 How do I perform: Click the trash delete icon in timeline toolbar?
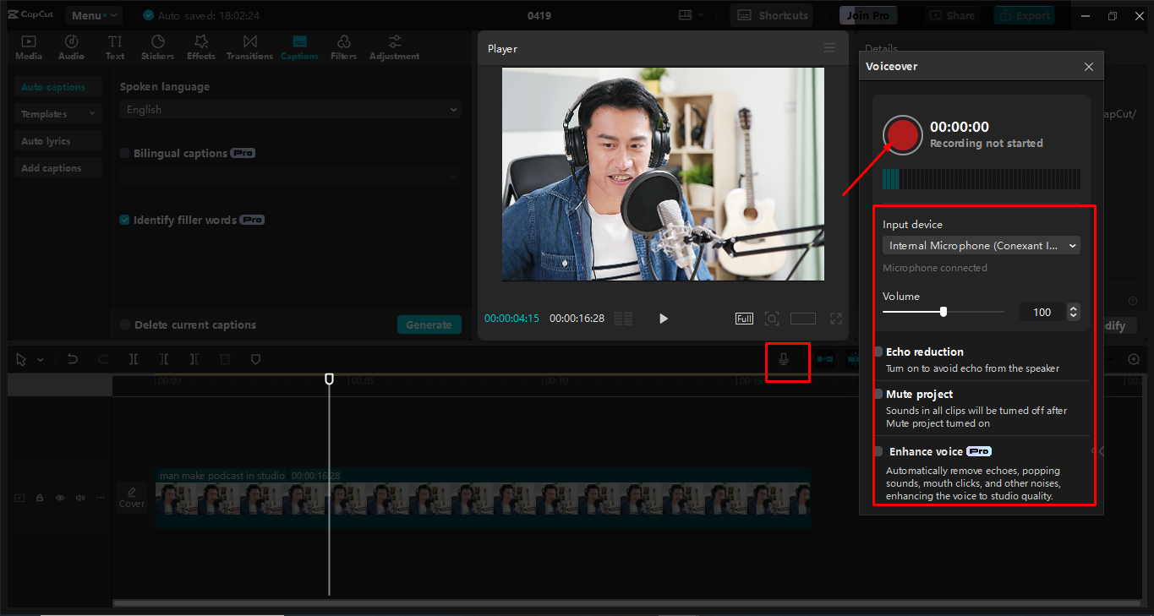[x=225, y=359]
